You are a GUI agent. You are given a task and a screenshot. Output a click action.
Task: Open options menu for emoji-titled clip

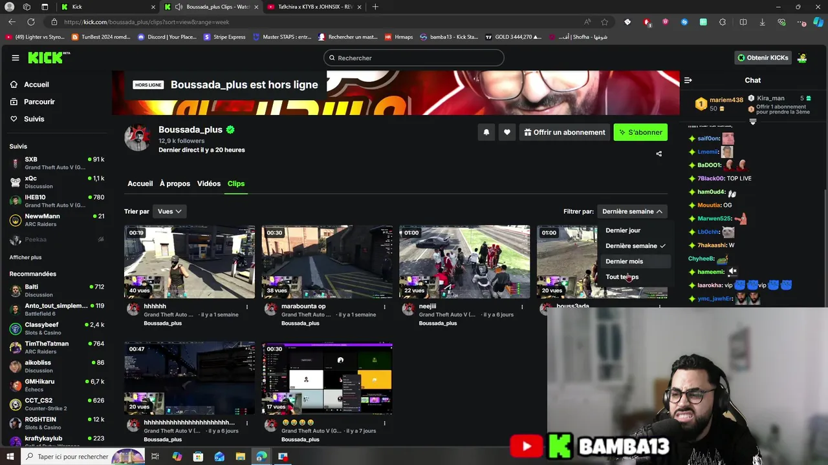click(x=384, y=423)
